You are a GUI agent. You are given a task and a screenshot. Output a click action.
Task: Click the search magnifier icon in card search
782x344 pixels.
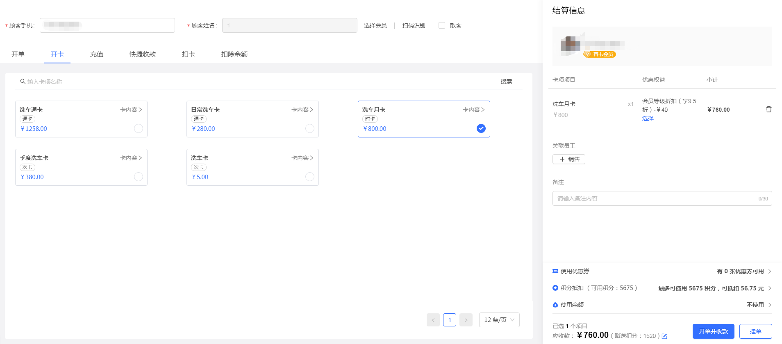[23, 81]
